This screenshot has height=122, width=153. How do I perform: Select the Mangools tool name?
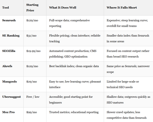coord(10,81)
